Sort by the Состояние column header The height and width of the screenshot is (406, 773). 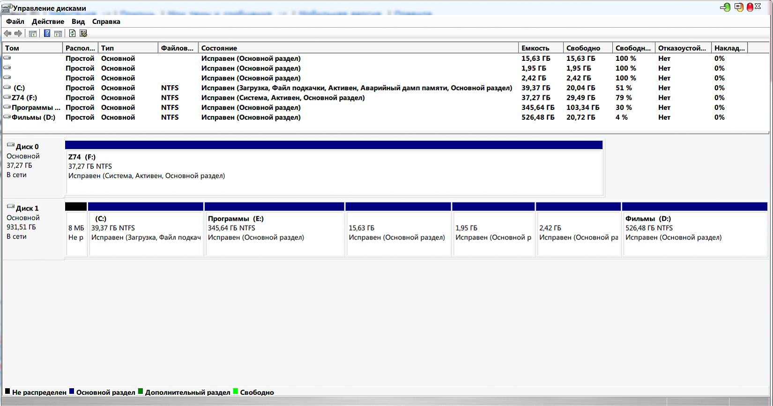click(358, 48)
